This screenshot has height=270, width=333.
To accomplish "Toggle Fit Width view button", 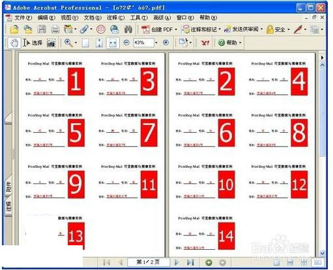I will click(113, 43).
